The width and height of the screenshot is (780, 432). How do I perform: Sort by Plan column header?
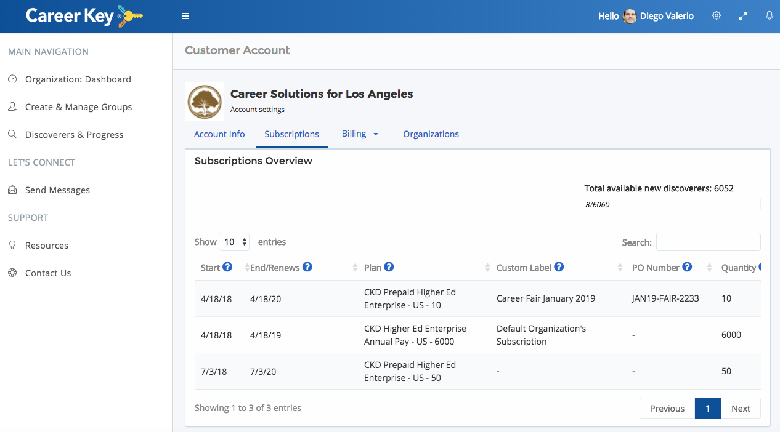point(373,268)
